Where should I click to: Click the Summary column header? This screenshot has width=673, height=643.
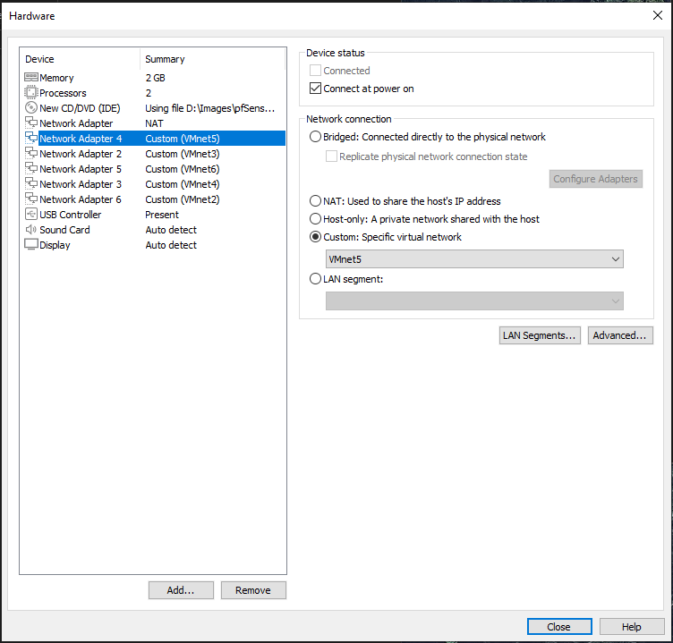click(x=165, y=59)
